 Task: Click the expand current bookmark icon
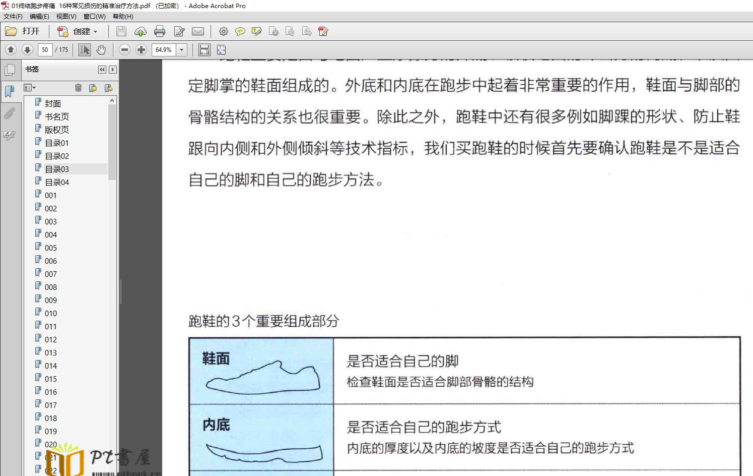tap(108, 88)
